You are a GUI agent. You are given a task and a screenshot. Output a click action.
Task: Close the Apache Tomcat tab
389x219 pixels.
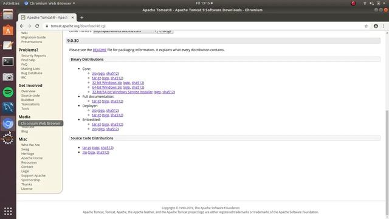[73, 18]
